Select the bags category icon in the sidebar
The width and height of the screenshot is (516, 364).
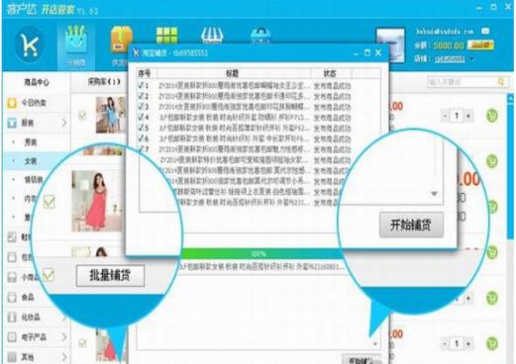coord(12,257)
